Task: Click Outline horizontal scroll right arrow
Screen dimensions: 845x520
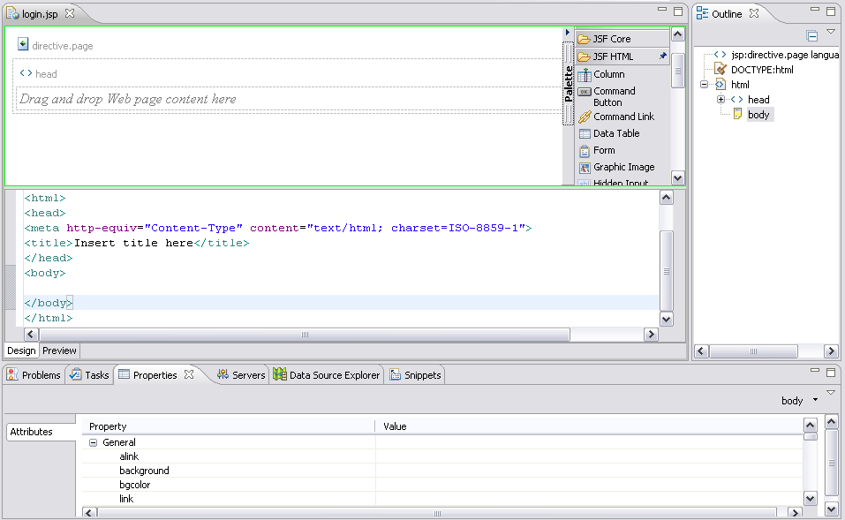Action: 831,351
